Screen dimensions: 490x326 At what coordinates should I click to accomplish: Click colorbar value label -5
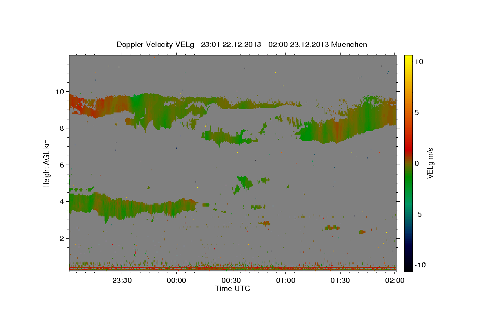coord(418,214)
